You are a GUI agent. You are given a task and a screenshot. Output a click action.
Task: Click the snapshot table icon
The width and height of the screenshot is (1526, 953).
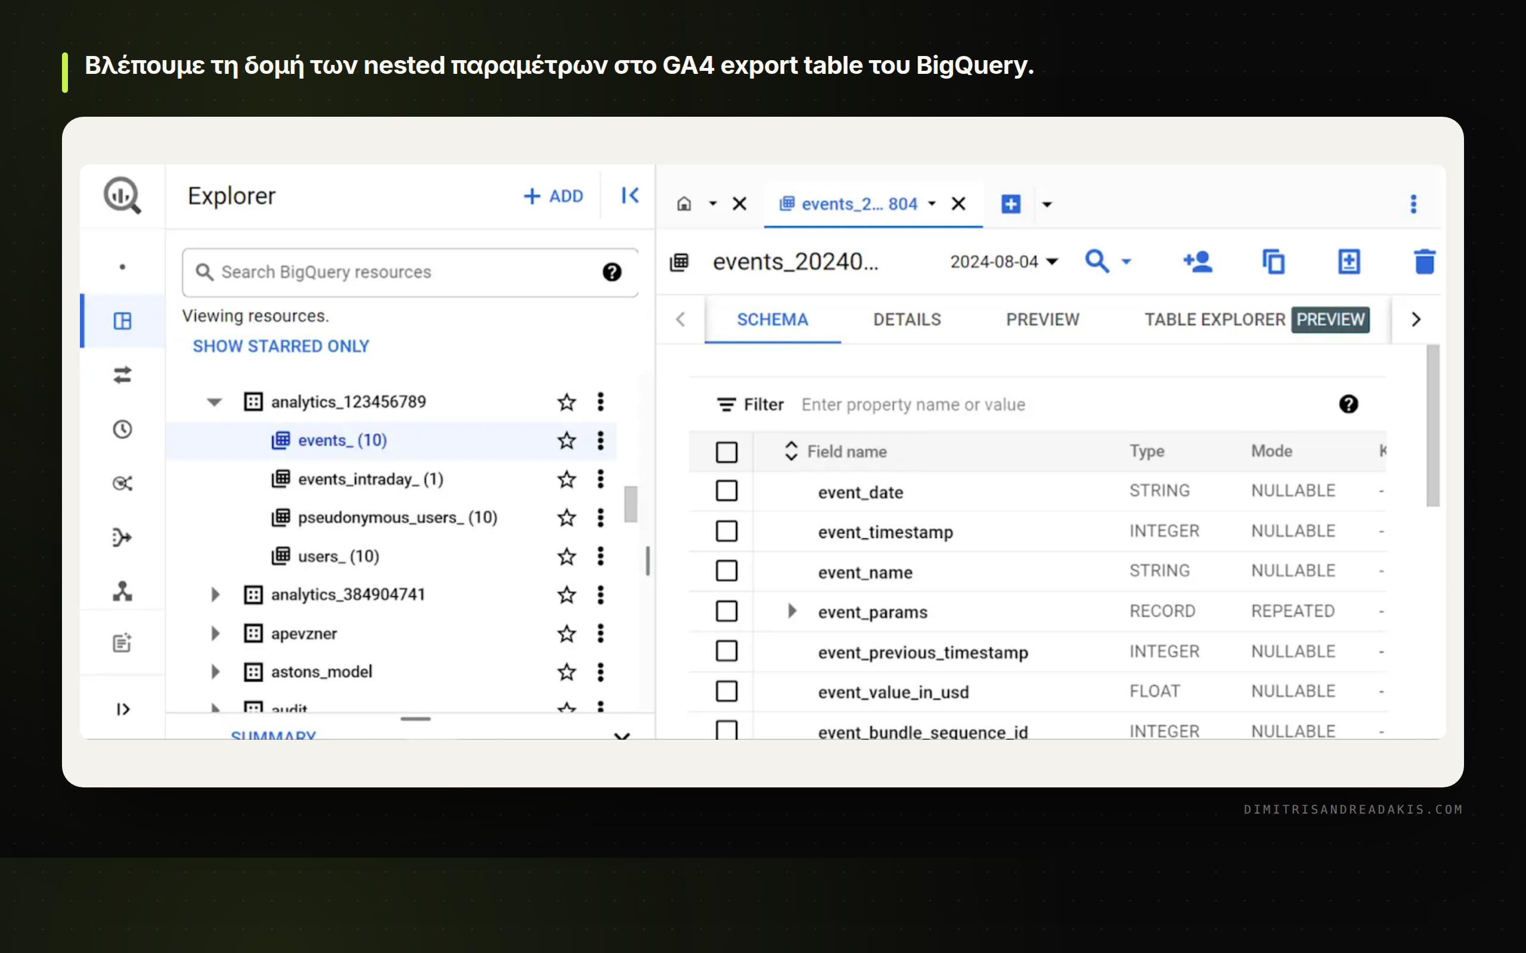tap(1349, 261)
